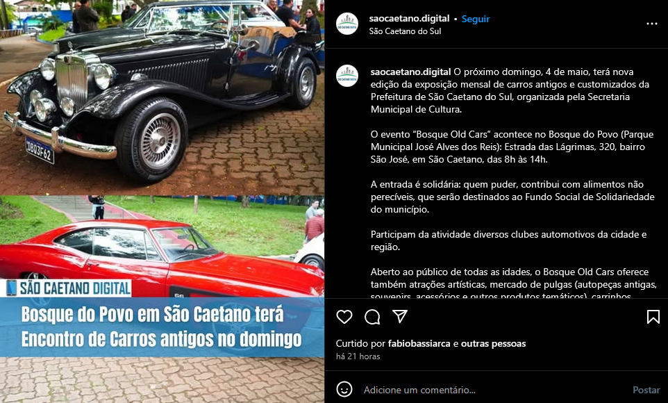The width and height of the screenshot is (668, 403).
Task: Click the saocaetano.digital header profile avatar
Action: click(347, 24)
